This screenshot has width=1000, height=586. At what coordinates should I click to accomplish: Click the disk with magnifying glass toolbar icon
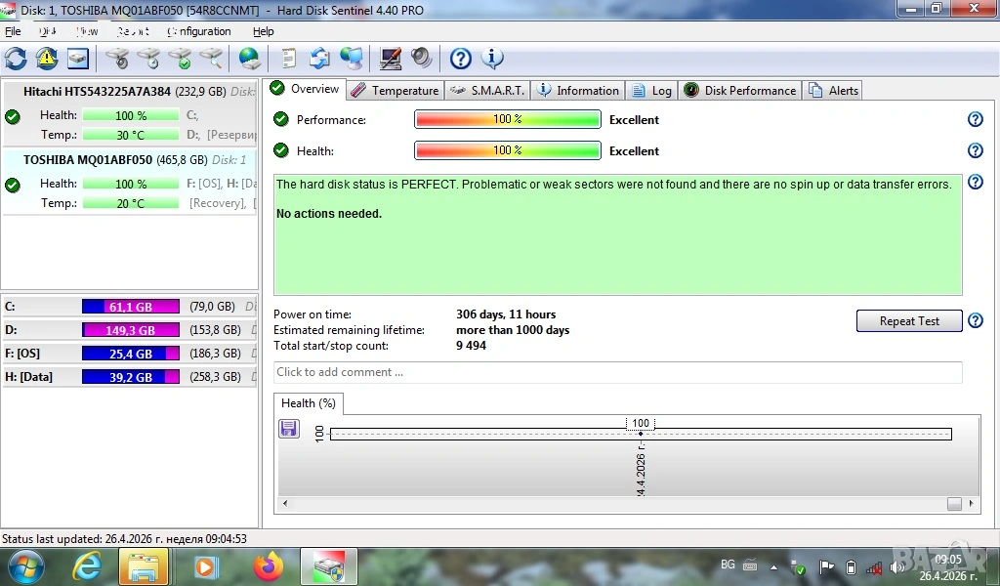[211, 59]
